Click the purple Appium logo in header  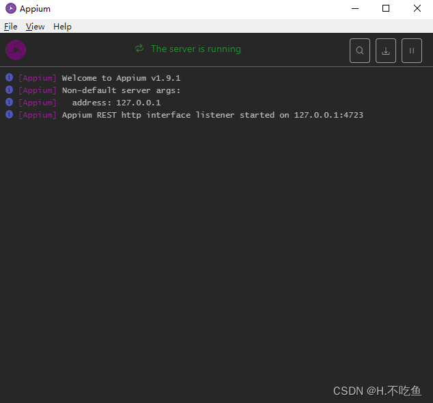[x=16, y=50]
